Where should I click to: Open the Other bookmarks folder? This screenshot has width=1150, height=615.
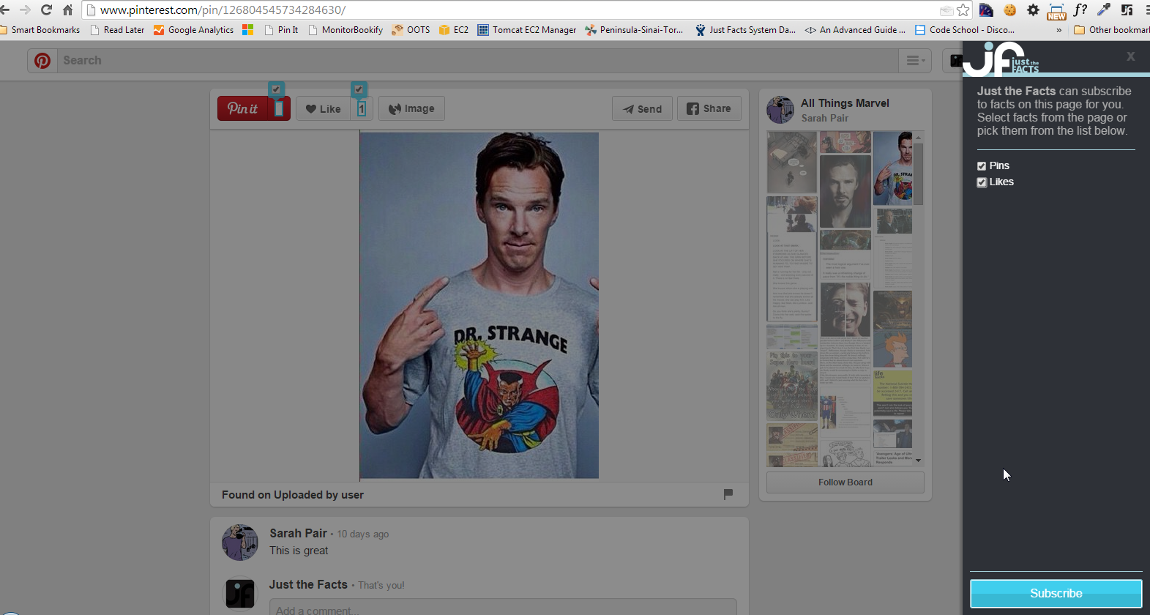pos(1111,30)
